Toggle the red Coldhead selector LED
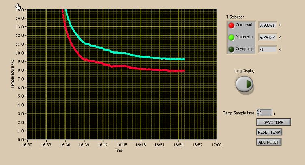The width and height of the screenshot is (305, 165). (x=231, y=26)
